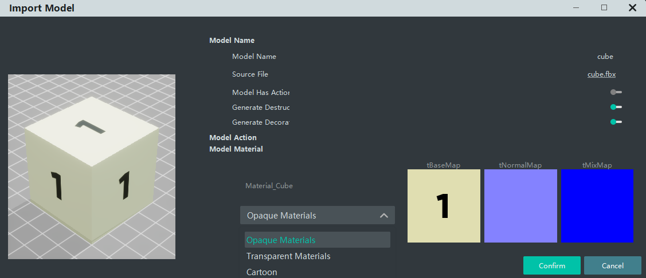Screen dimensions: 646x278
Task: Select the tBaseMap texture thumbnail
Action: point(444,206)
